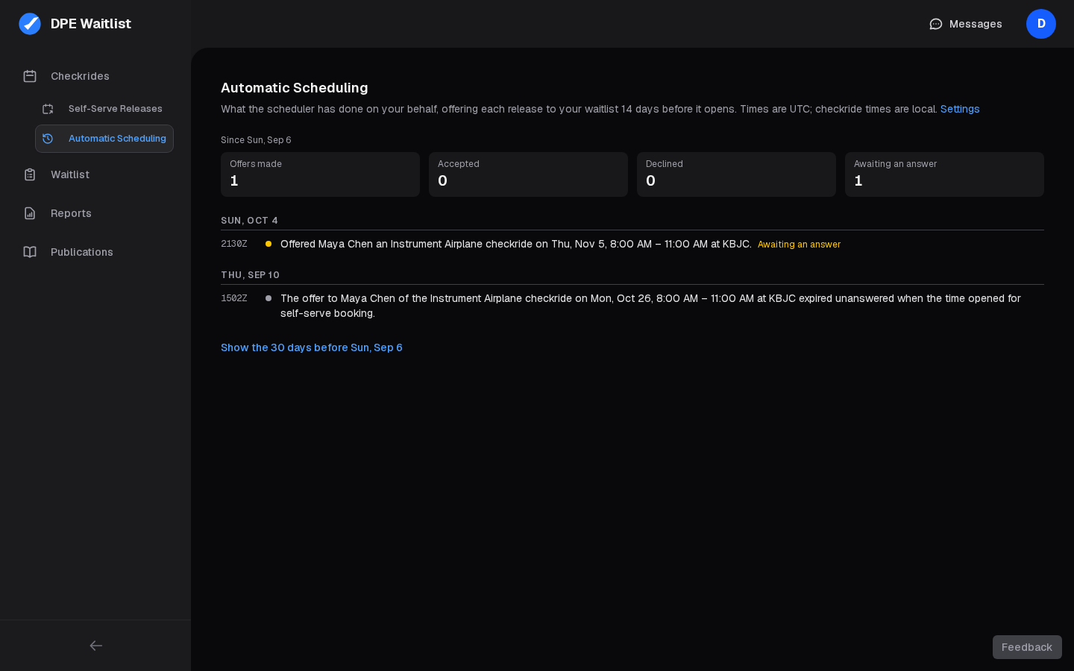Click the 1502Z timestamp

tap(234, 298)
